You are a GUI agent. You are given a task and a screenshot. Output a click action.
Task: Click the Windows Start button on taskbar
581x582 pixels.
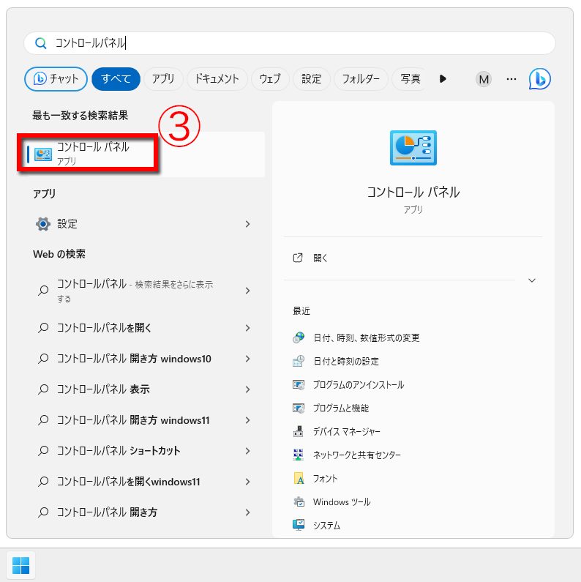pyautogui.click(x=21, y=565)
